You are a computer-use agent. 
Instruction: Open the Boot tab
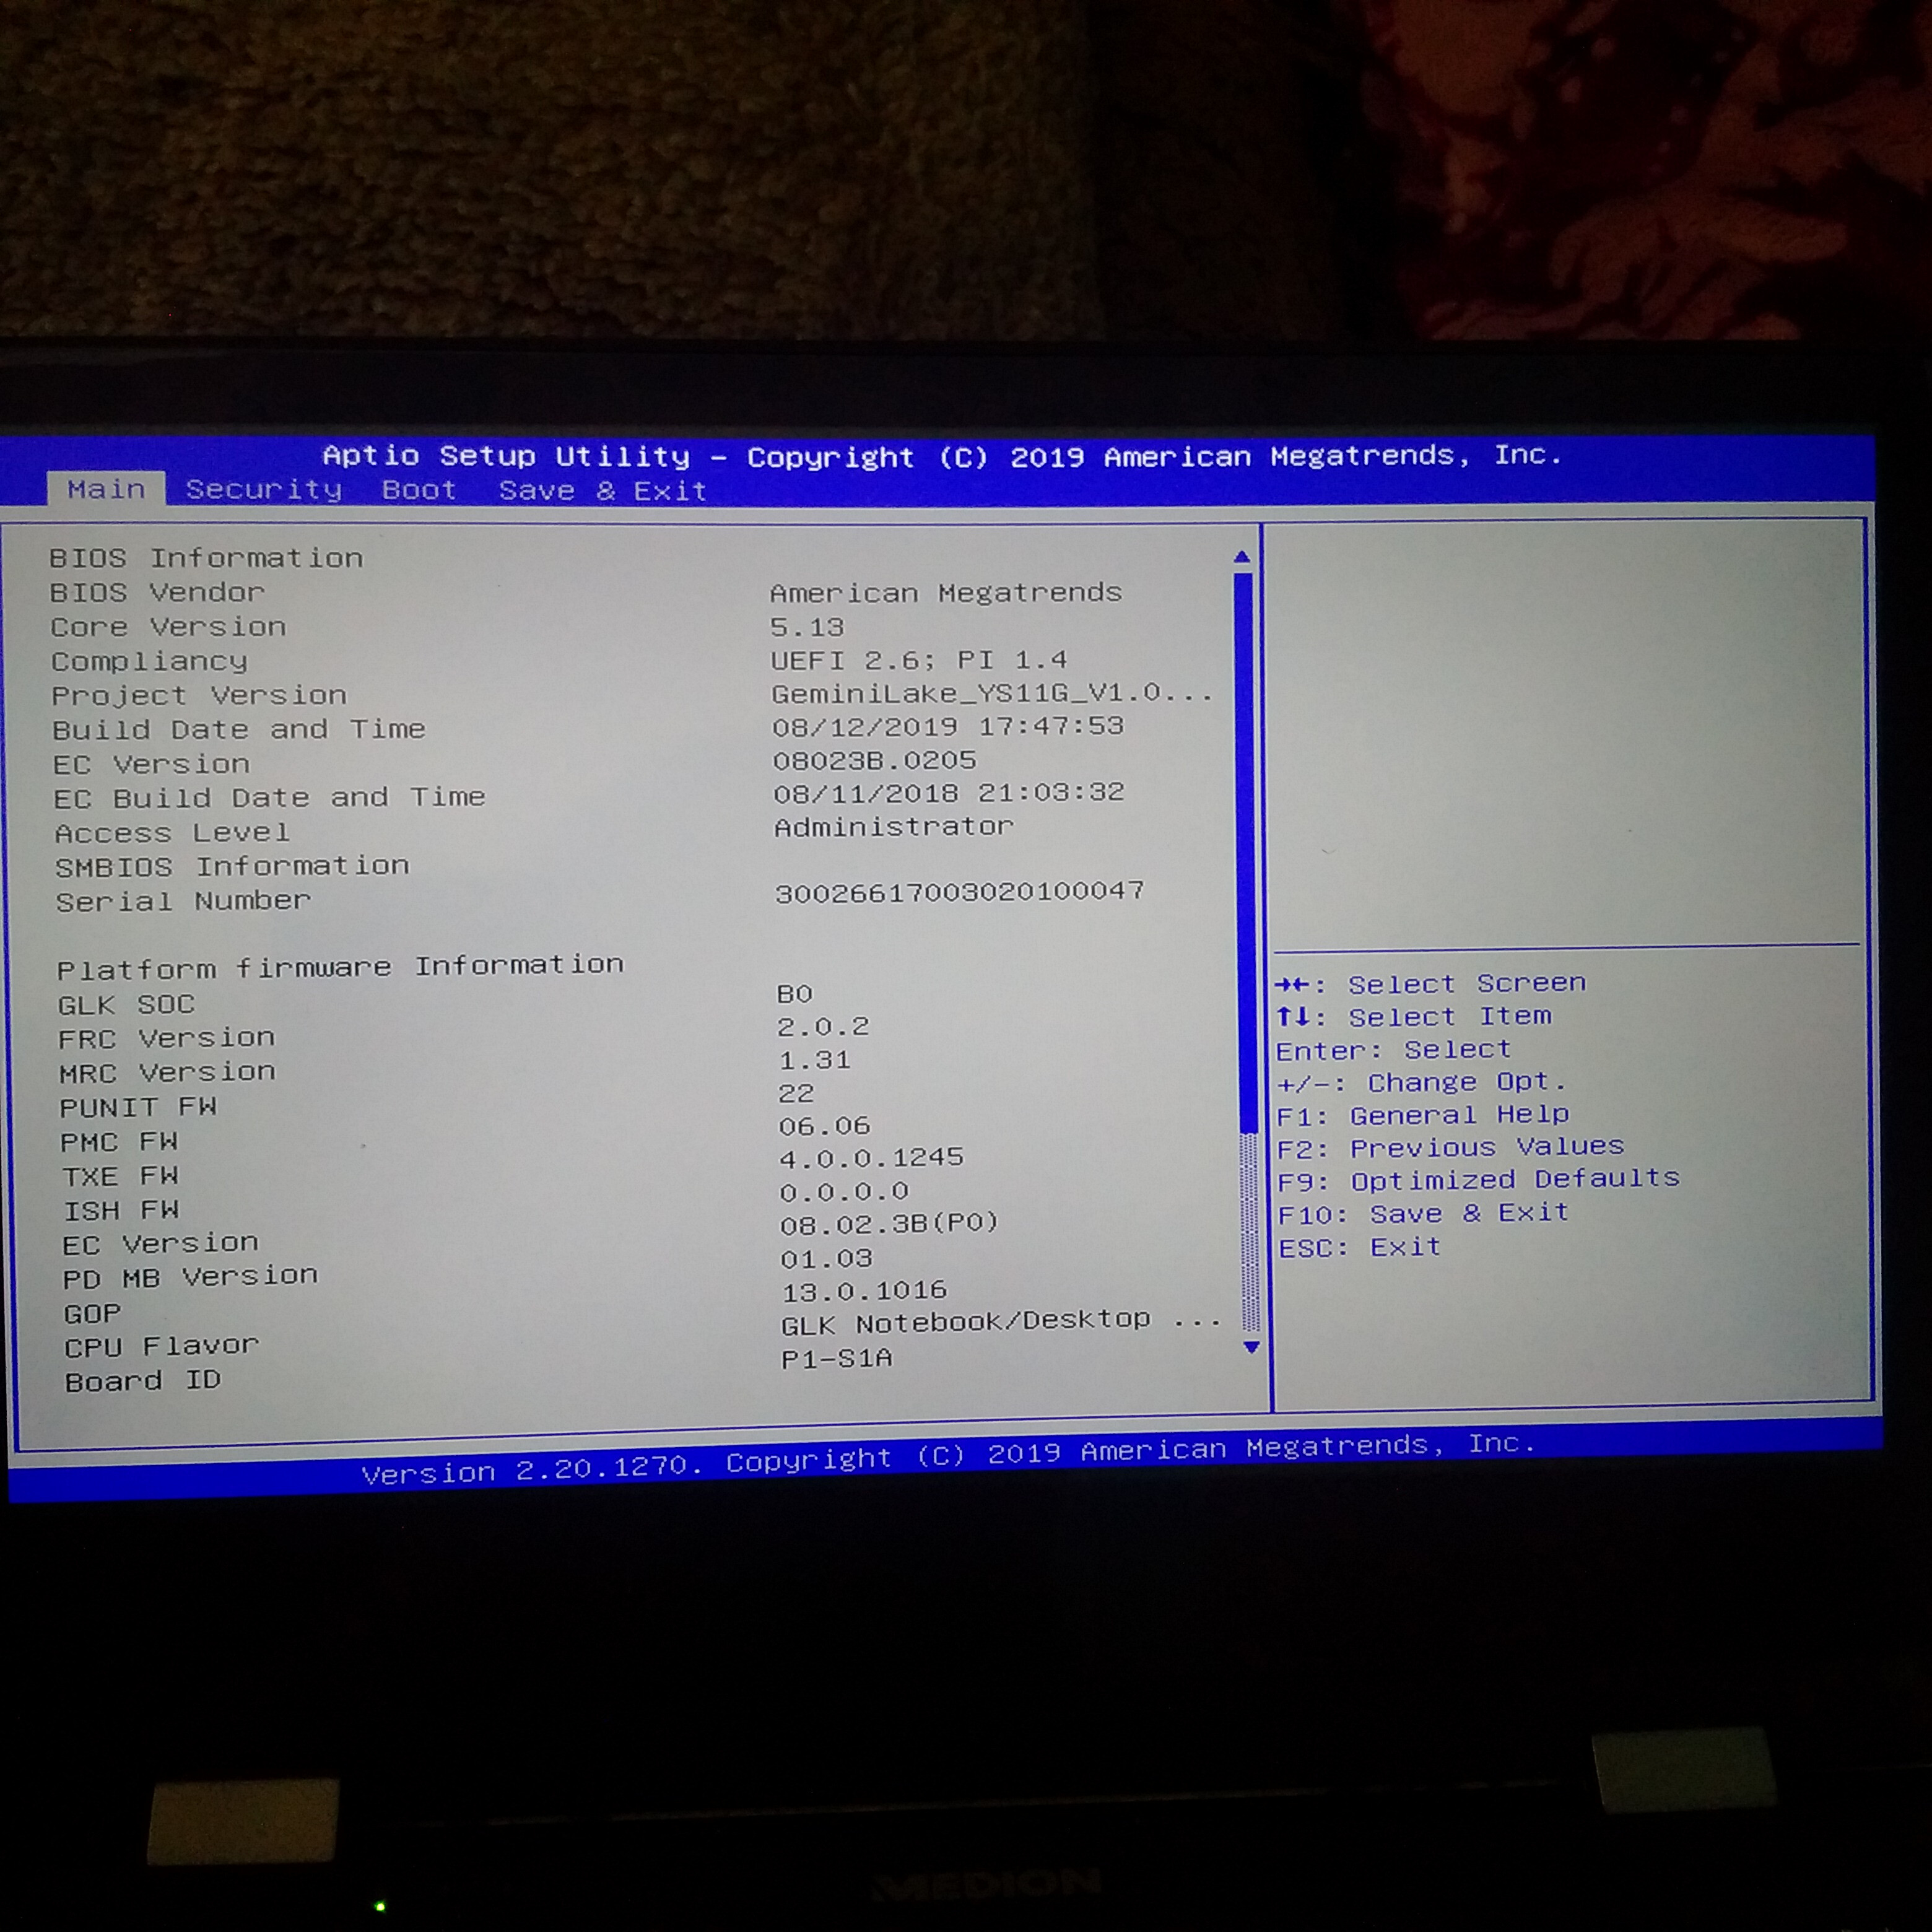[419, 490]
